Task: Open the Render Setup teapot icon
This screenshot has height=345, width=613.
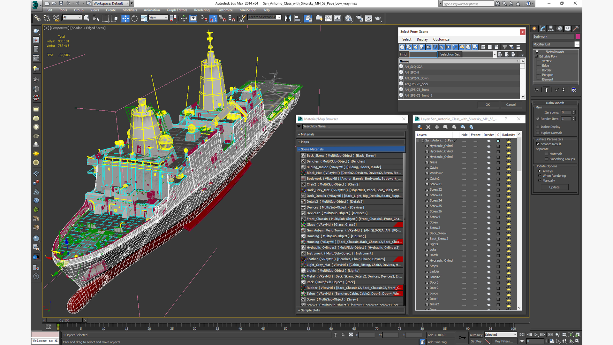Action: coord(359,19)
